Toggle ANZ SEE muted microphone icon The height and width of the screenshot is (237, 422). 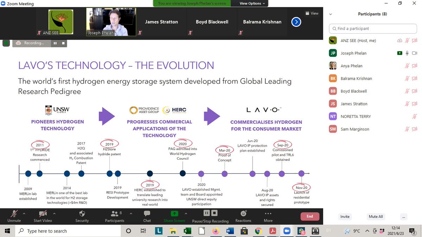pos(407,41)
